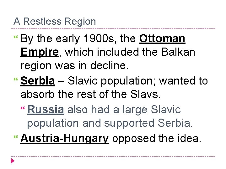Screen dimensions: 226x169
Task: Click the dashed divider line under the title
Action: [113, 28]
